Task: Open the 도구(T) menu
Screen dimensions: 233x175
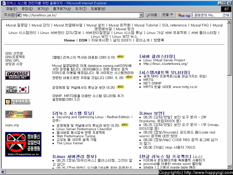Action: [x=81, y=9]
